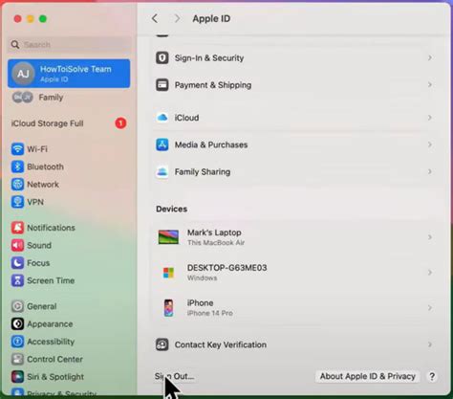Click the 'Family Sharing' label
453x399 pixels.
(x=203, y=172)
